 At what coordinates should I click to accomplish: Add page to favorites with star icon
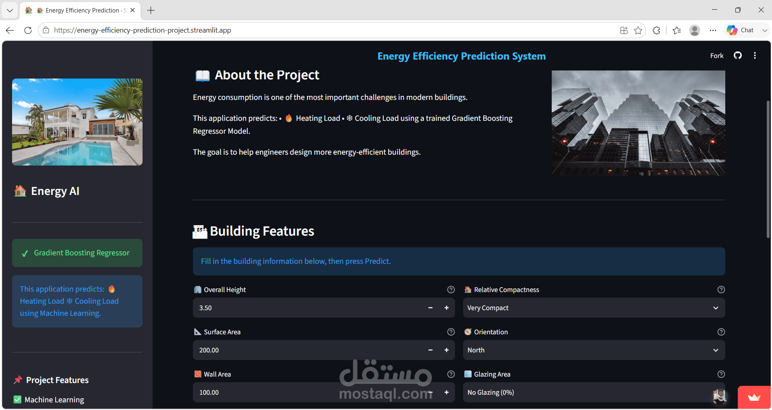pyautogui.click(x=638, y=30)
